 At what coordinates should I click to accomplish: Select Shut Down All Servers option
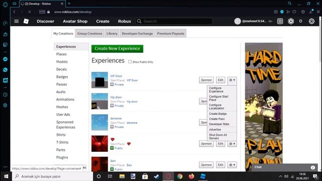coord(221,137)
